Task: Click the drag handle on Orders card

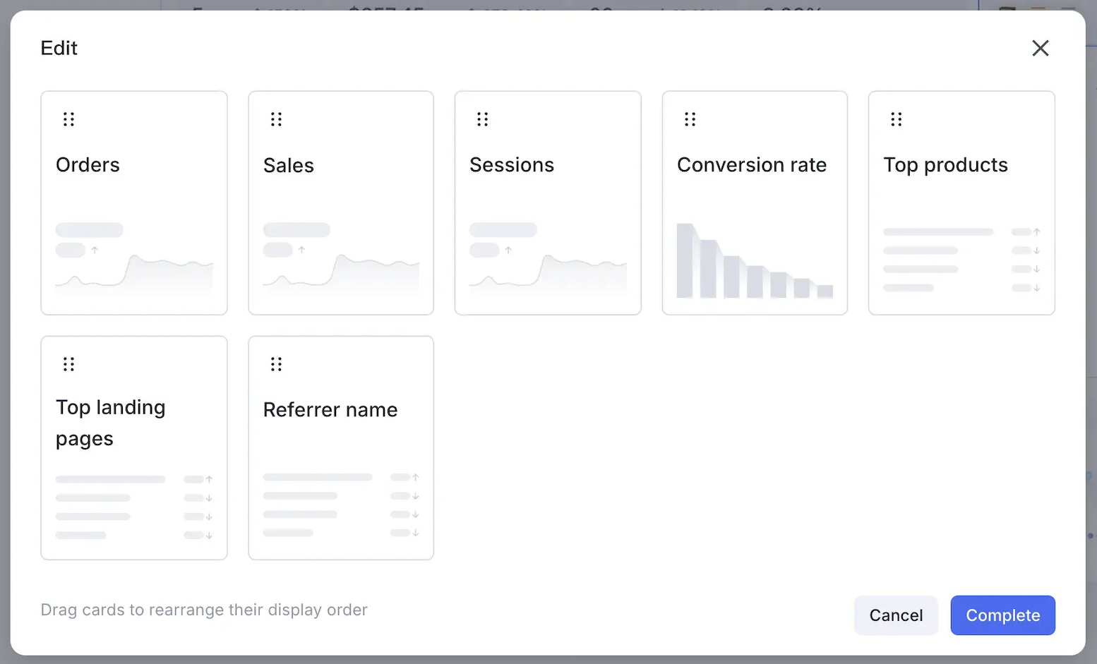Action: coord(68,119)
